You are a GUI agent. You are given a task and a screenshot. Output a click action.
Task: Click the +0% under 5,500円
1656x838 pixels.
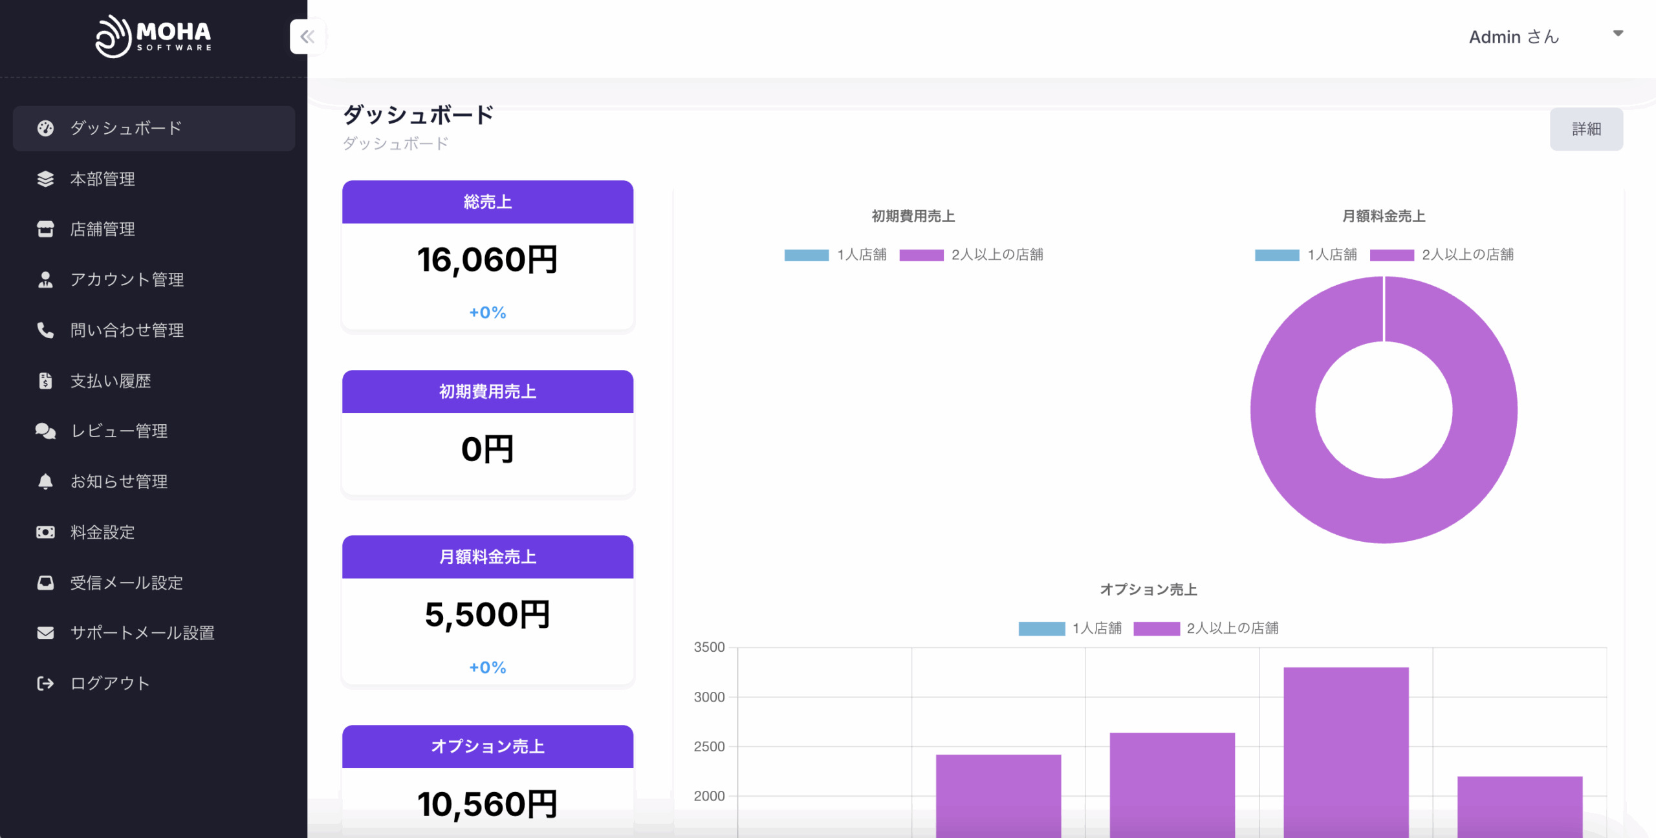(x=488, y=667)
